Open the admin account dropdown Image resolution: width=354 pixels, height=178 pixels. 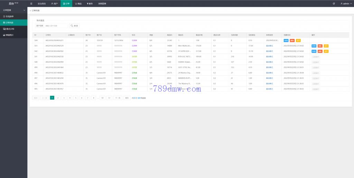pyautogui.click(x=346, y=3)
